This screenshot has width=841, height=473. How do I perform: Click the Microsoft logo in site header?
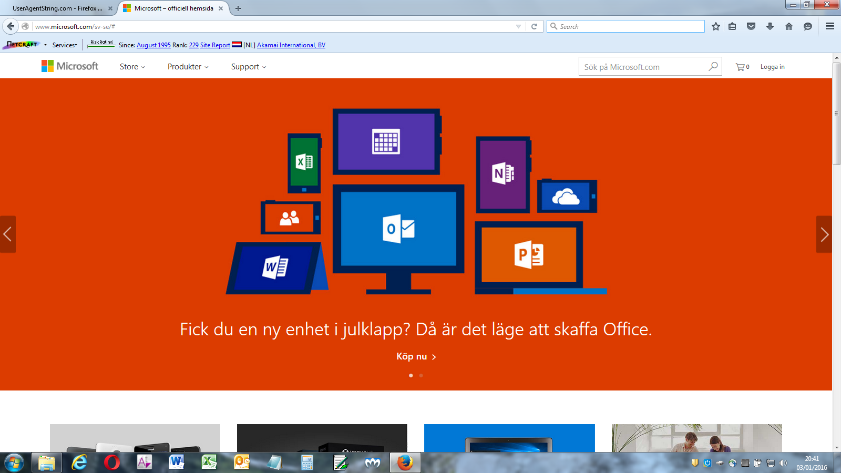70,66
